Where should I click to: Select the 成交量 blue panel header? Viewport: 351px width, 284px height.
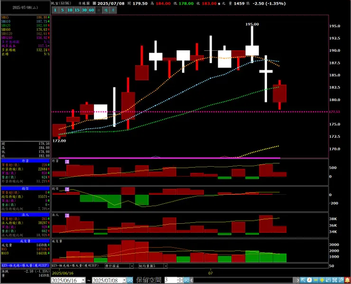pyautogui.click(x=25, y=241)
